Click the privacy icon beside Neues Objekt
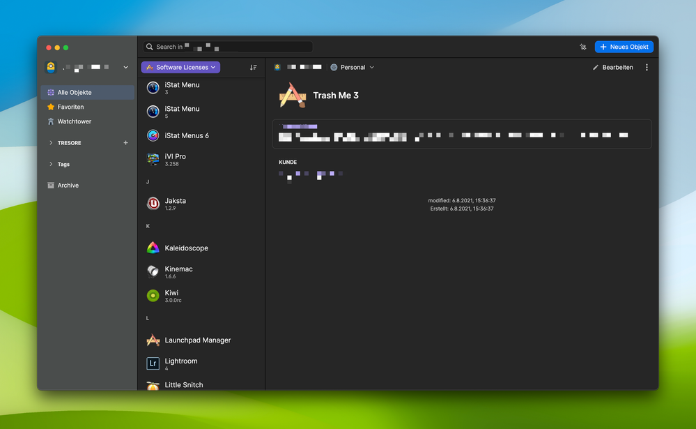Viewport: 696px width, 429px height. click(582, 47)
